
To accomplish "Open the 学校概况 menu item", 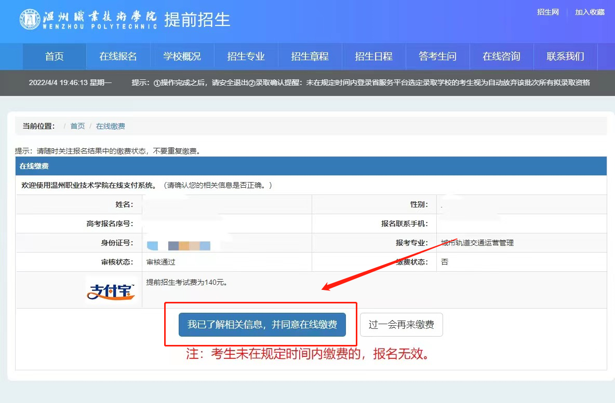I will click(182, 57).
